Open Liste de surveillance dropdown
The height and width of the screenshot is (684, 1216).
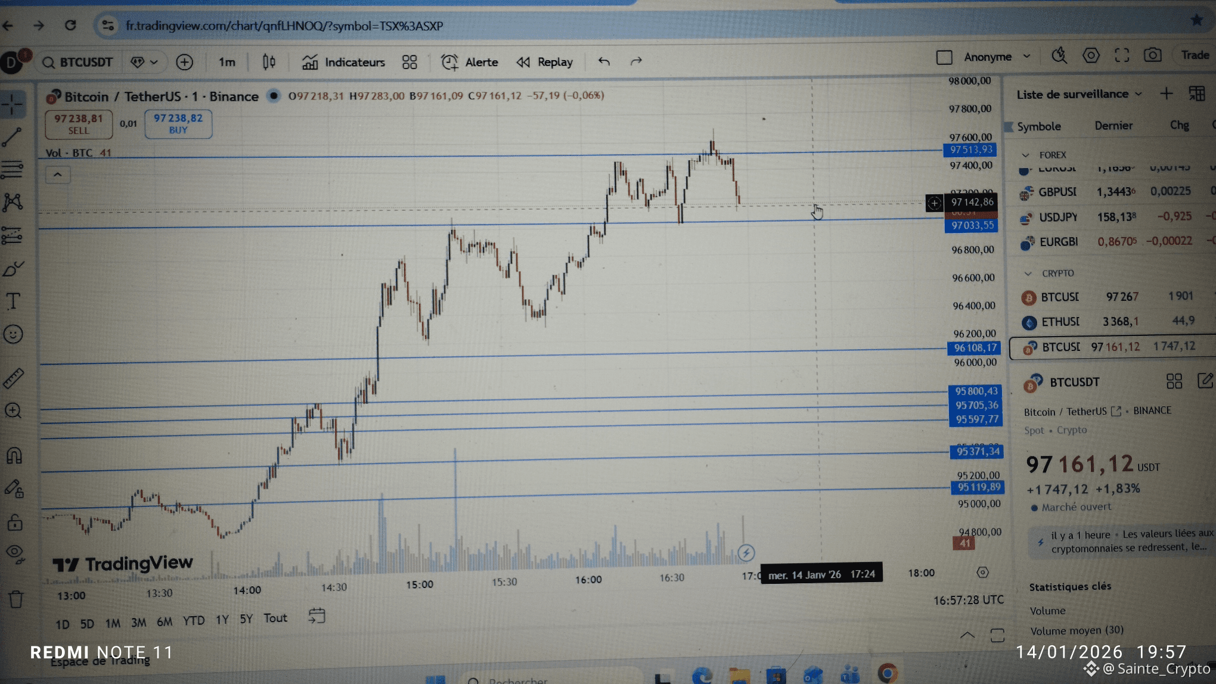point(1079,94)
